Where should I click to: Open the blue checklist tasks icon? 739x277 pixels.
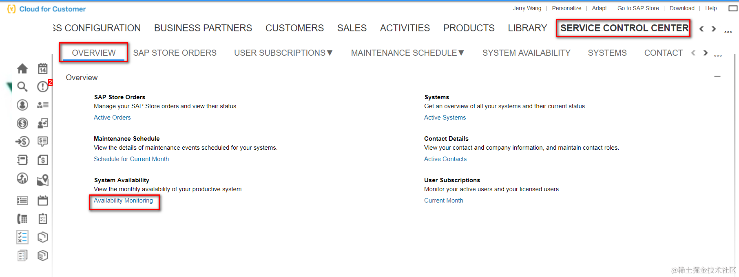[22, 237]
